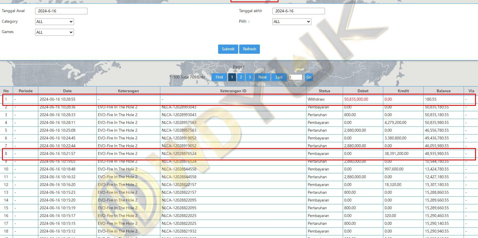Click the Via column header
Viewport: 478px width, 238px height.
[471, 91]
